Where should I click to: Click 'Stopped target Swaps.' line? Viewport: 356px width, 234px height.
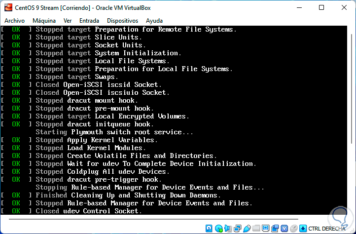[77, 77]
